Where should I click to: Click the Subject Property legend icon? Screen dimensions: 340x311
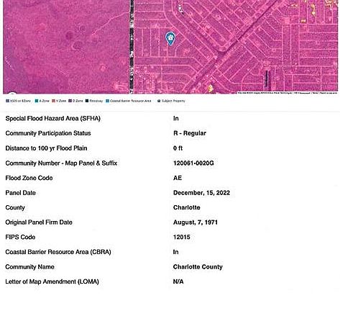(x=159, y=101)
